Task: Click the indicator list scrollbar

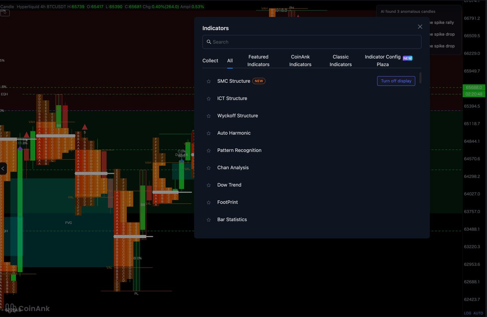Action: (x=420, y=78)
